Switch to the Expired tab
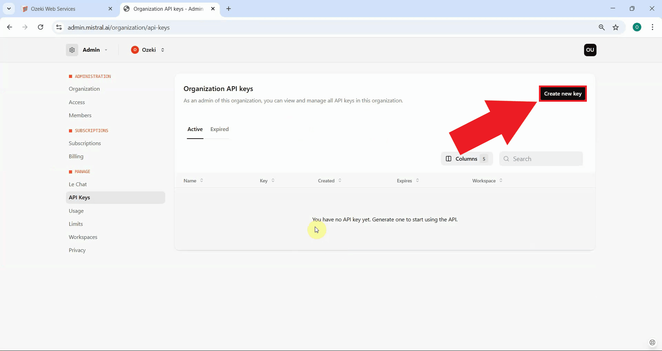Image resolution: width=662 pixels, height=351 pixels. [x=220, y=129]
